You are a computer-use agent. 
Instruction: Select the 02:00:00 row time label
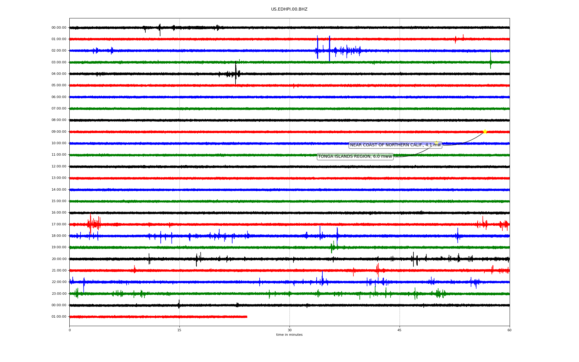click(x=59, y=51)
